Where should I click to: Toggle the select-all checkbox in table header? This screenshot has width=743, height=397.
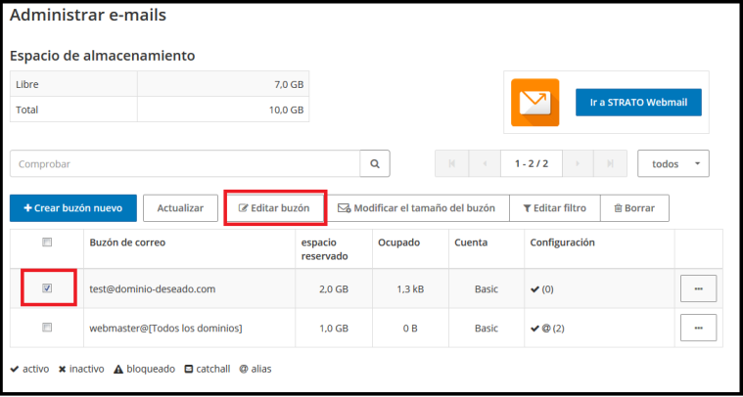[47, 243]
